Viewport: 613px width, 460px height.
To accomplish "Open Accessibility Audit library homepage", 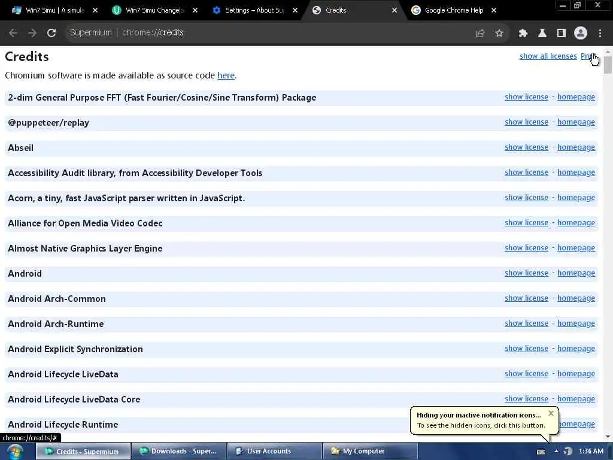I will (576, 172).
